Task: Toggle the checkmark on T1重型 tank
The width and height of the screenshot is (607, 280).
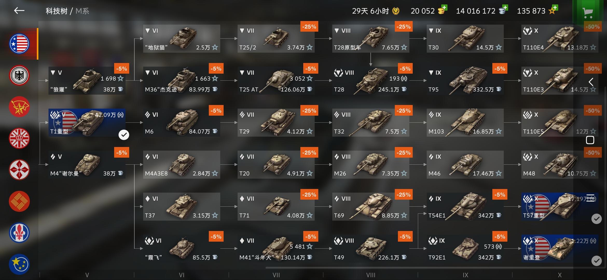Action: 124,135
